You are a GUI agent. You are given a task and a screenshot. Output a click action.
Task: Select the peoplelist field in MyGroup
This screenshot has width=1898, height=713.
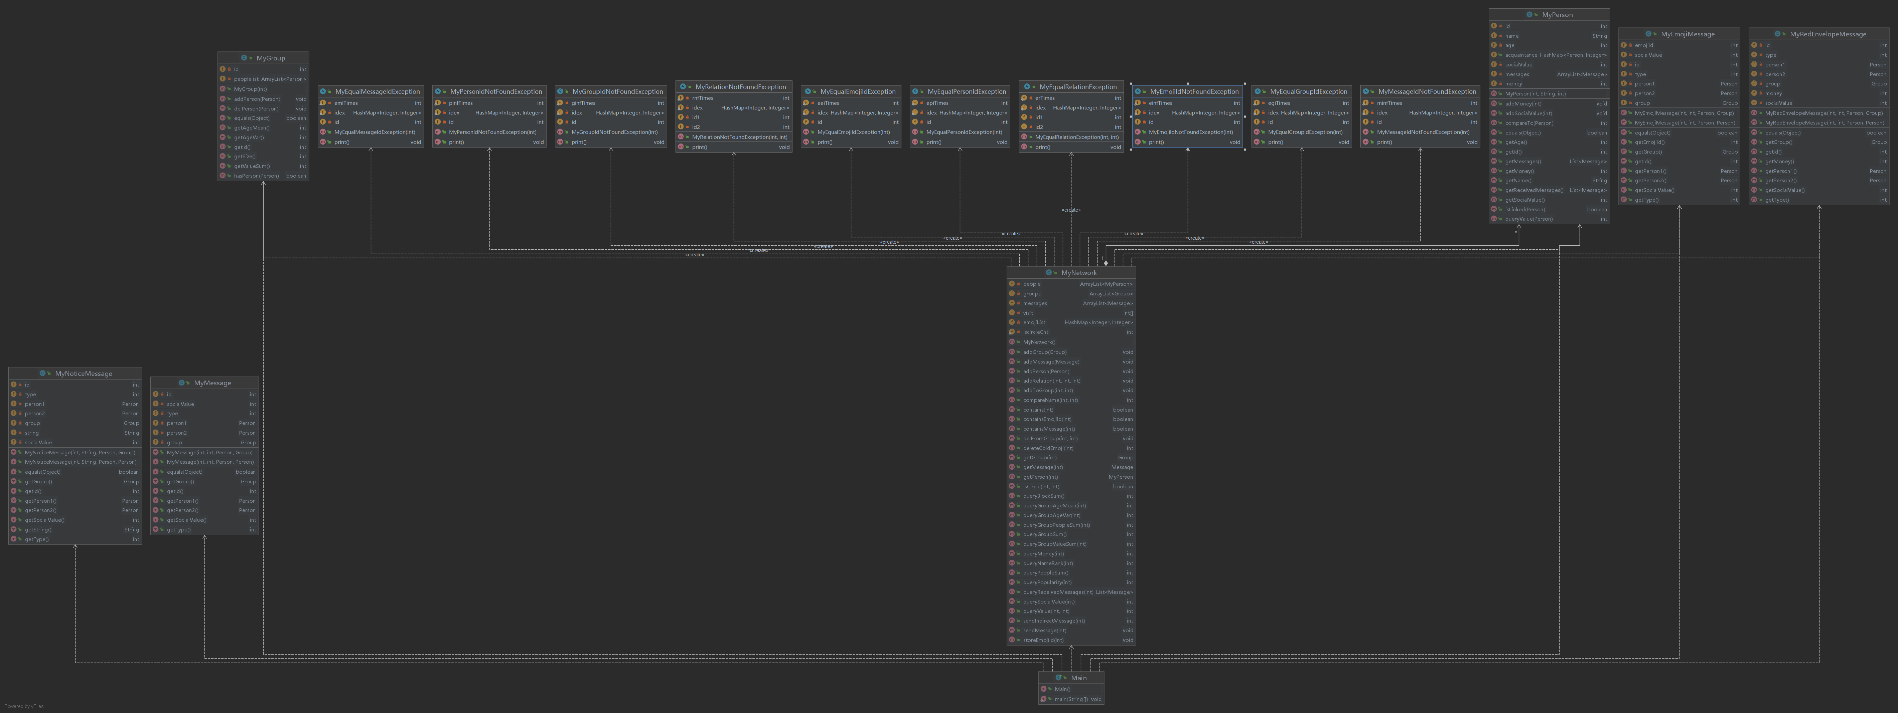(x=247, y=79)
